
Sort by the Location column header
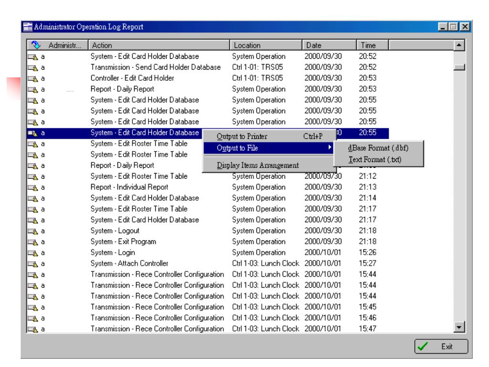[266, 45]
